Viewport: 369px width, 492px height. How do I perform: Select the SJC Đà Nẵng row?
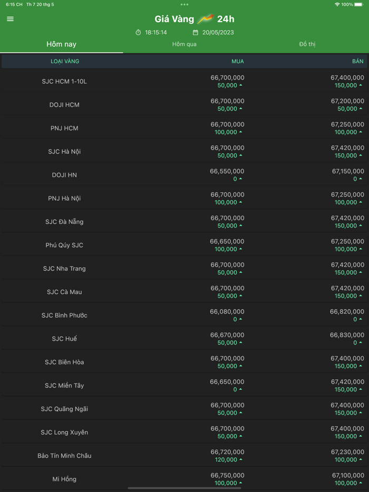click(184, 222)
